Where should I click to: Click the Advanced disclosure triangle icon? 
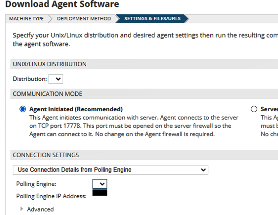coord(22,209)
